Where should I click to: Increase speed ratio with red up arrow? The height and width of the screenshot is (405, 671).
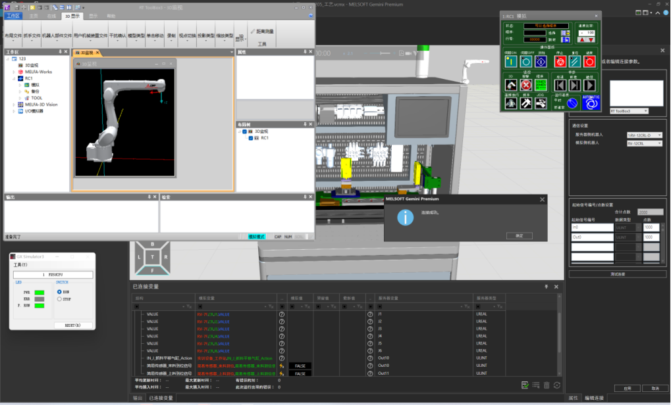tap(581, 39)
